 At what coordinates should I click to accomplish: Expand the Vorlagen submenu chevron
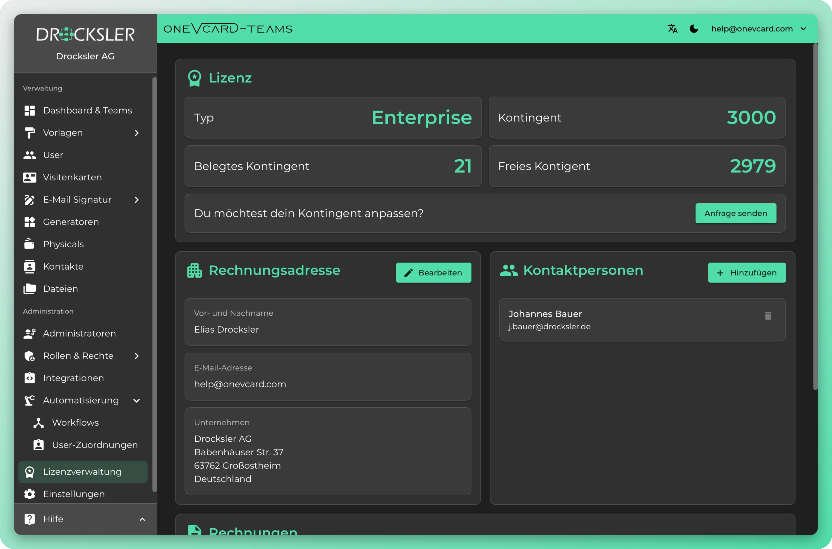point(137,133)
